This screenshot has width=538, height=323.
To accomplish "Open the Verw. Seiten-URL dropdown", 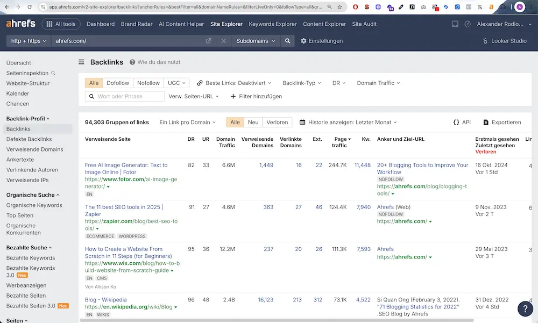I will [x=194, y=96].
